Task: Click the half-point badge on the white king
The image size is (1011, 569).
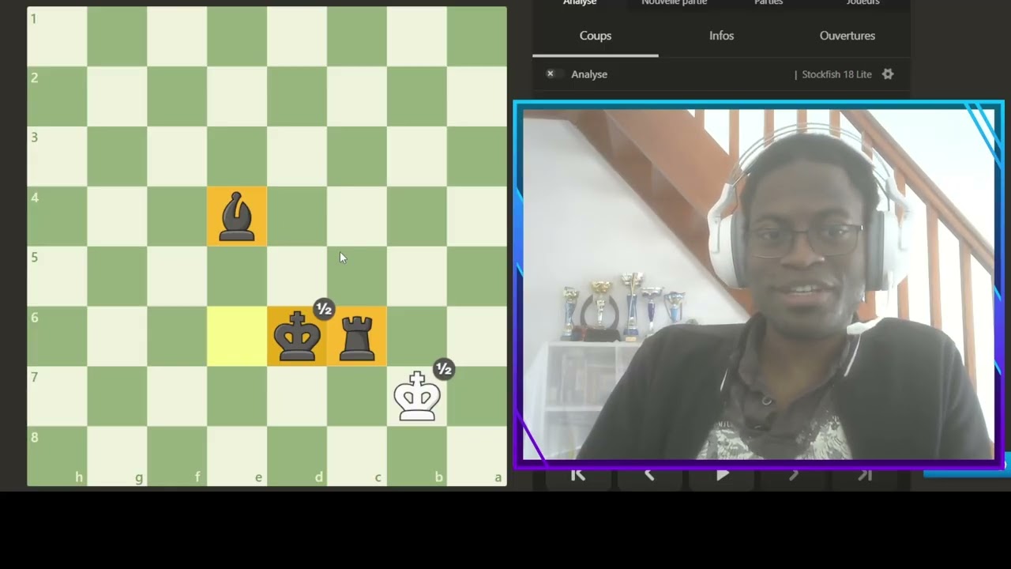Action: 444,369
